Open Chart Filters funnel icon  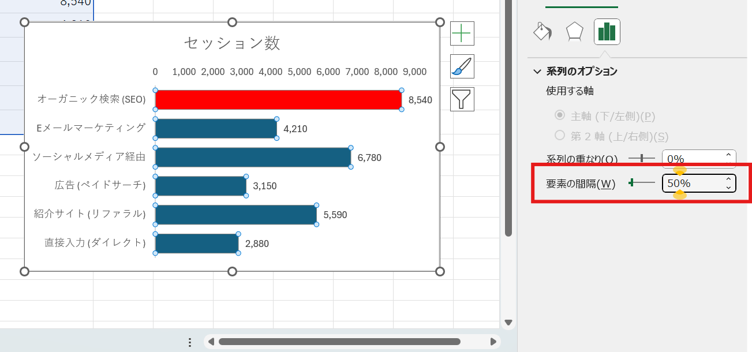pyautogui.click(x=461, y=99)
